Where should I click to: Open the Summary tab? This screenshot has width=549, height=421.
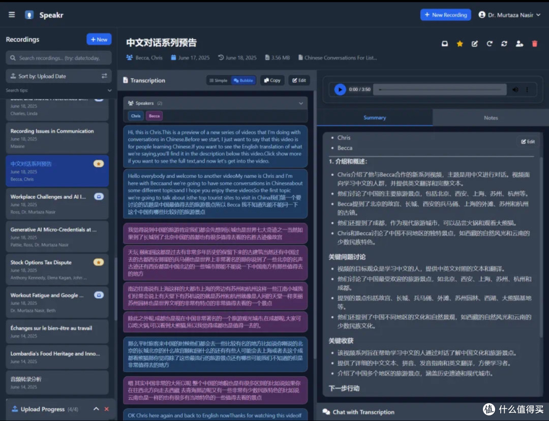(375, 117)
